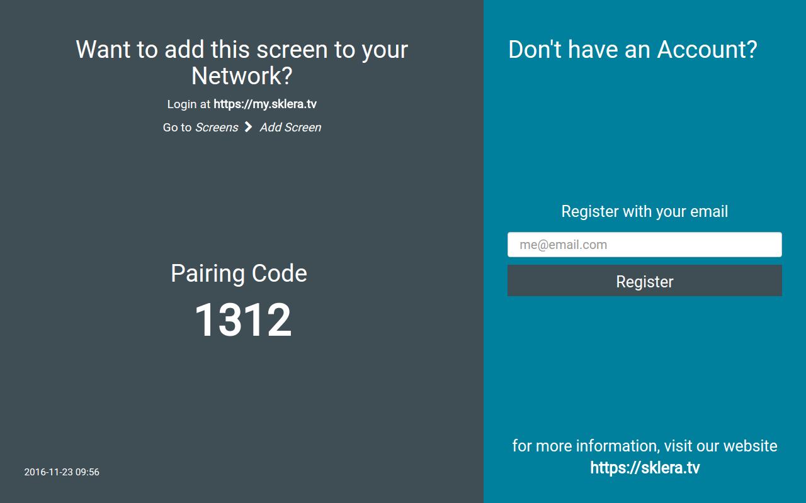Click the word website in the footer text

(750, 446)
